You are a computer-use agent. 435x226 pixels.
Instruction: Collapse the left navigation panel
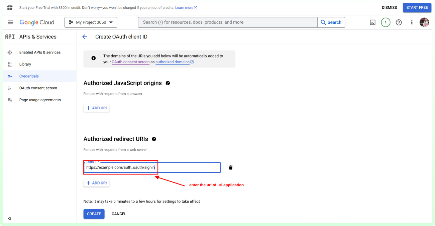pos(9,218)
